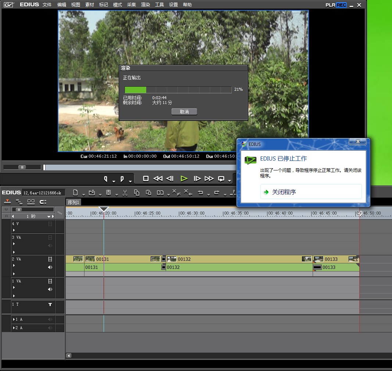Click the Replace clip icon
The width and height of the screenshot is (392, 371).
coord(160,192)
